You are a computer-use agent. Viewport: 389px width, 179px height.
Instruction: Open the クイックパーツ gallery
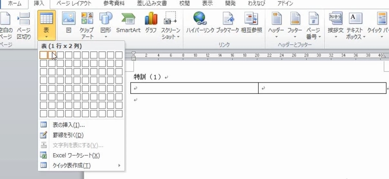click(x=378, y=25)
